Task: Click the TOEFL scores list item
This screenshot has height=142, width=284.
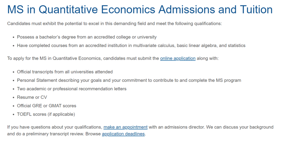Action: tap(46, 114)
